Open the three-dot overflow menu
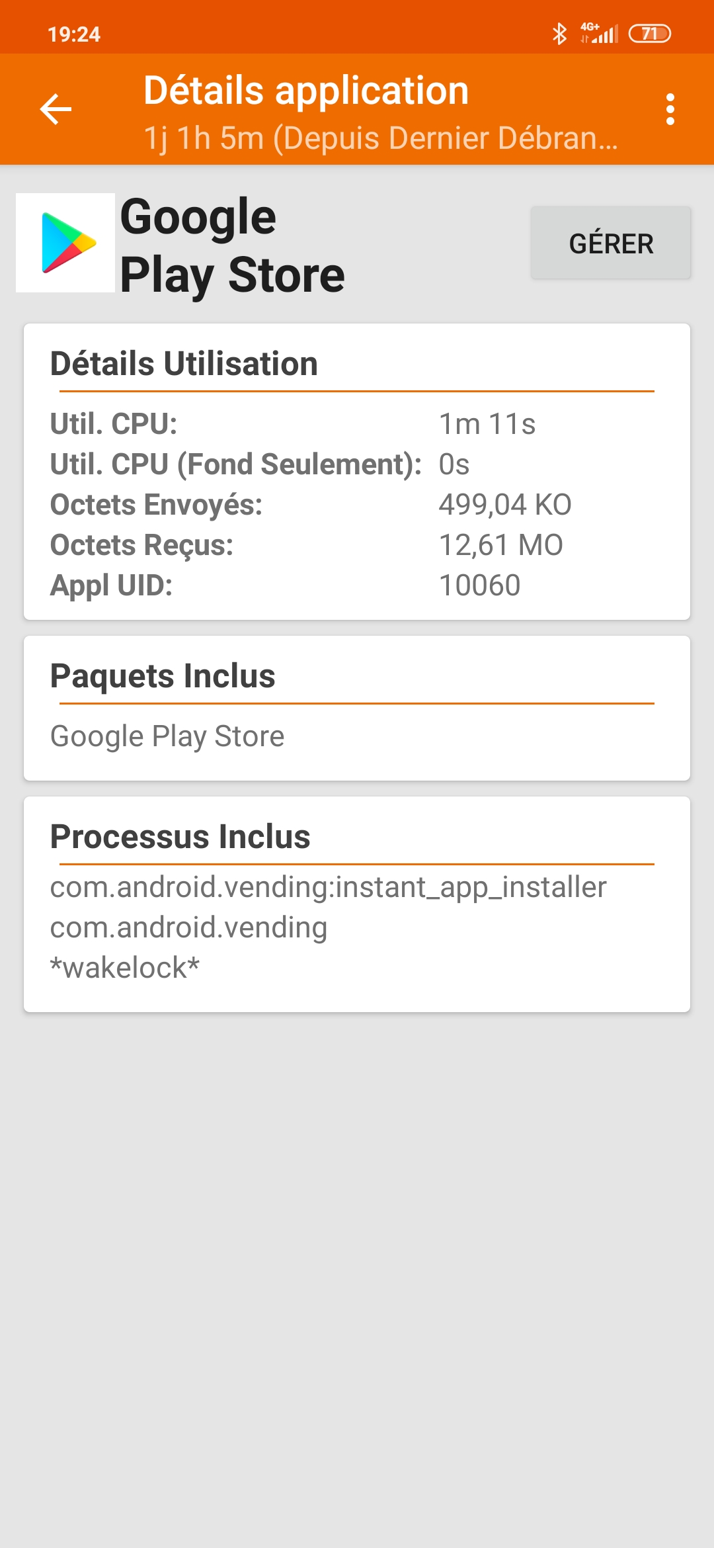714x1548 pixels. 670,109
